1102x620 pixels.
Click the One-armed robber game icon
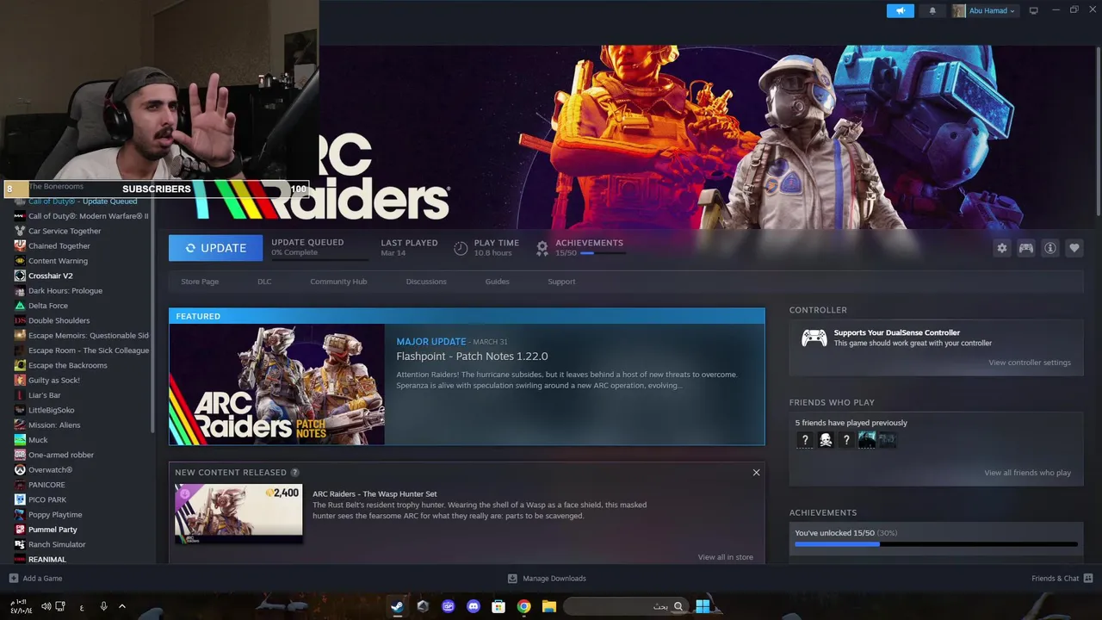point(20,455)
